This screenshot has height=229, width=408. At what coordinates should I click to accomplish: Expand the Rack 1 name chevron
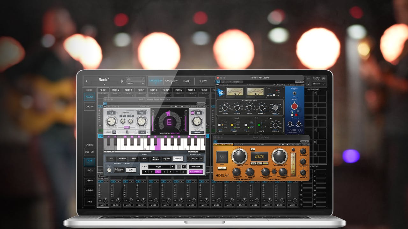(104, 84)
